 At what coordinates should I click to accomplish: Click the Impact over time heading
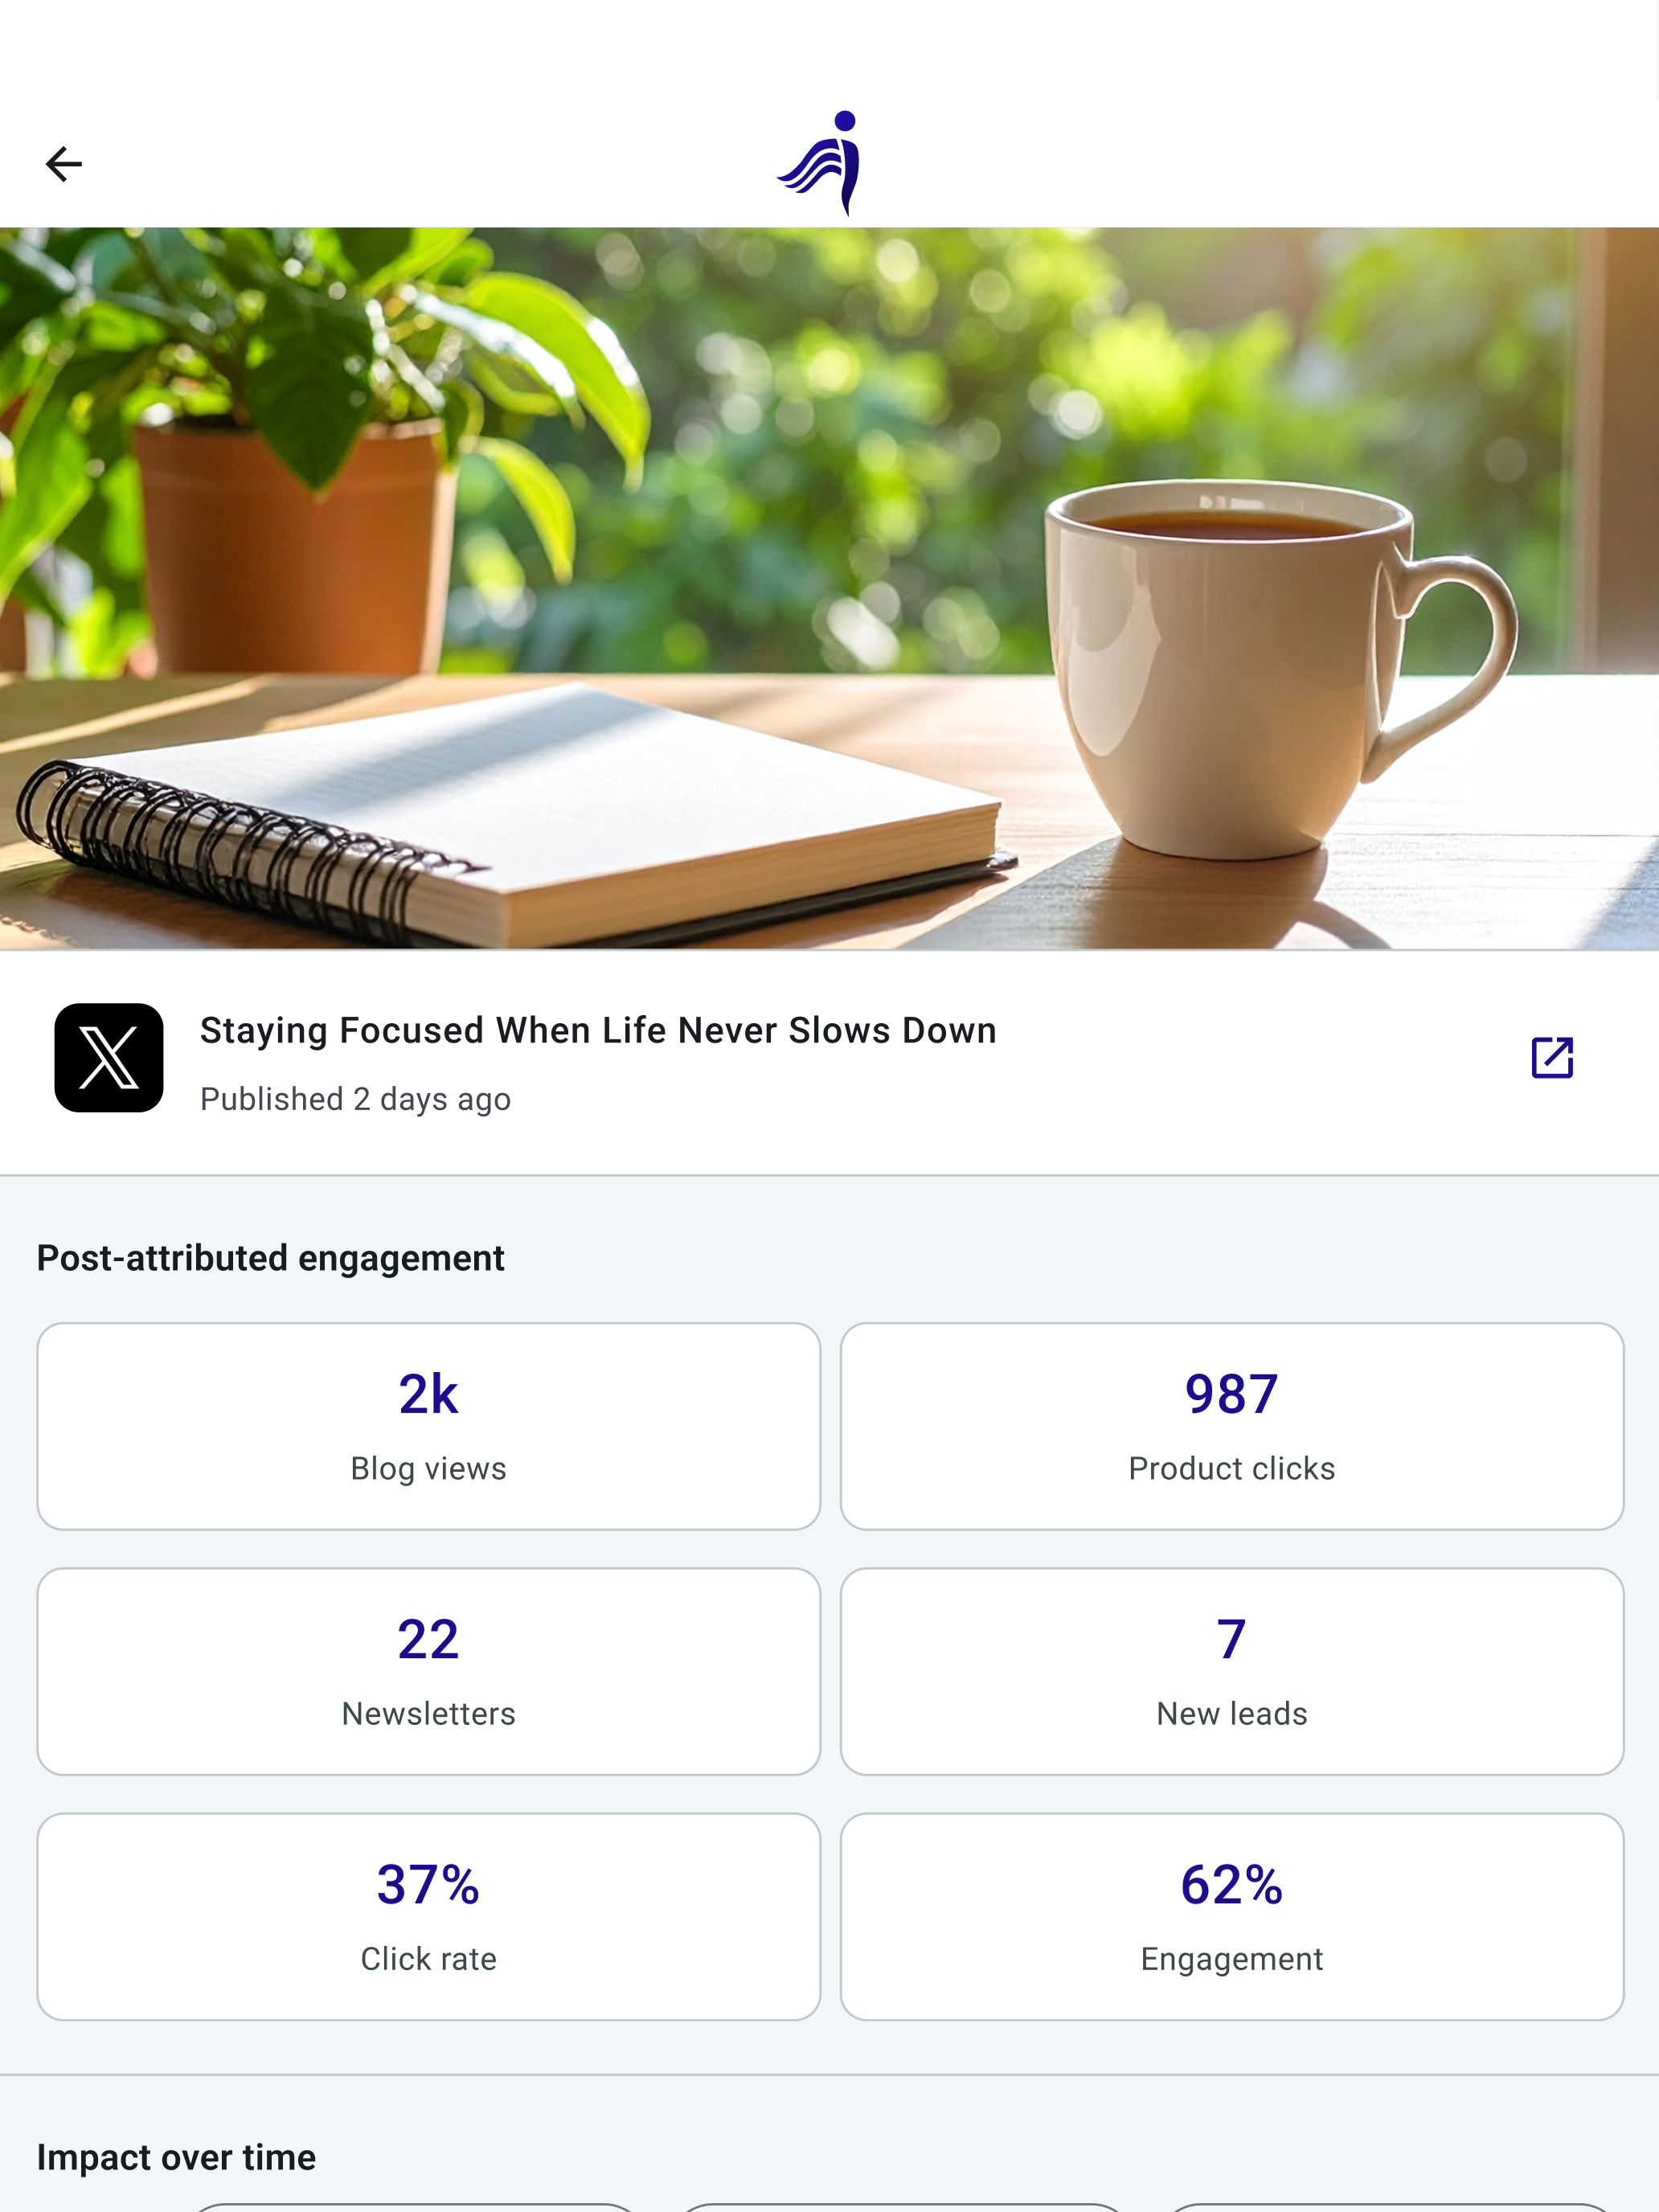coord(176,2157)
